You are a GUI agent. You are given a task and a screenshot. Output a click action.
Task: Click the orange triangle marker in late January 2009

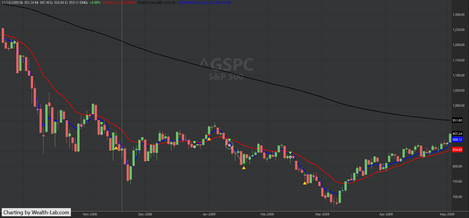[x=244, y=168]
